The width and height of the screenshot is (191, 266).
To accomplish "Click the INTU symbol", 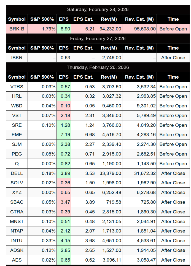I will pyautogui.click(x=17, y=241).
